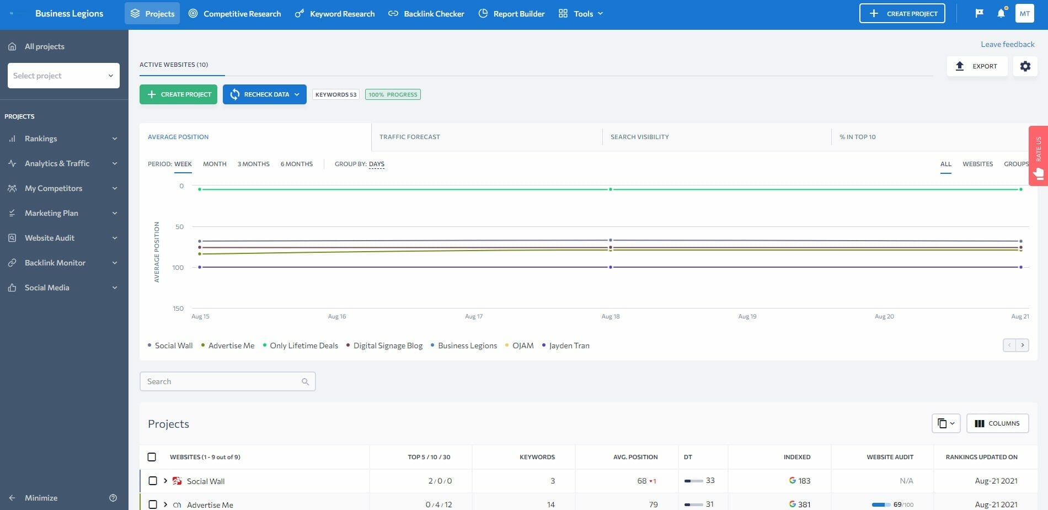Click the search field above the Projects table
This screenshot has height=510, width=1048.
[227, 381]
